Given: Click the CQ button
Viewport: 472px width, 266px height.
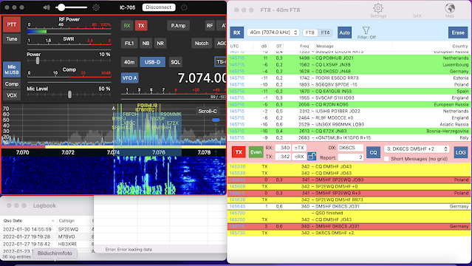Looking at the screenshot, I should (373, 152).
